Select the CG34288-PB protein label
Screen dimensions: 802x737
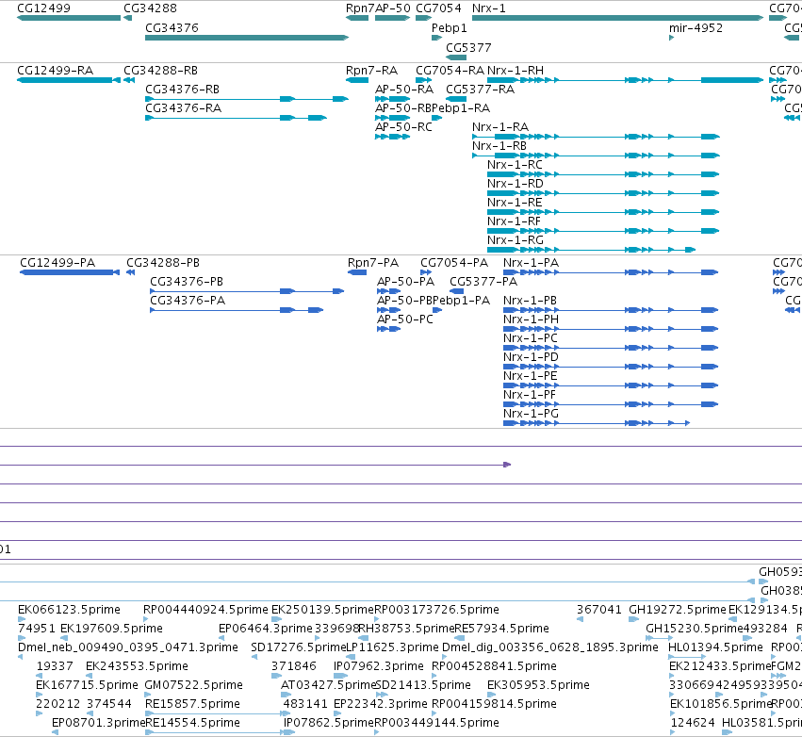163,262
